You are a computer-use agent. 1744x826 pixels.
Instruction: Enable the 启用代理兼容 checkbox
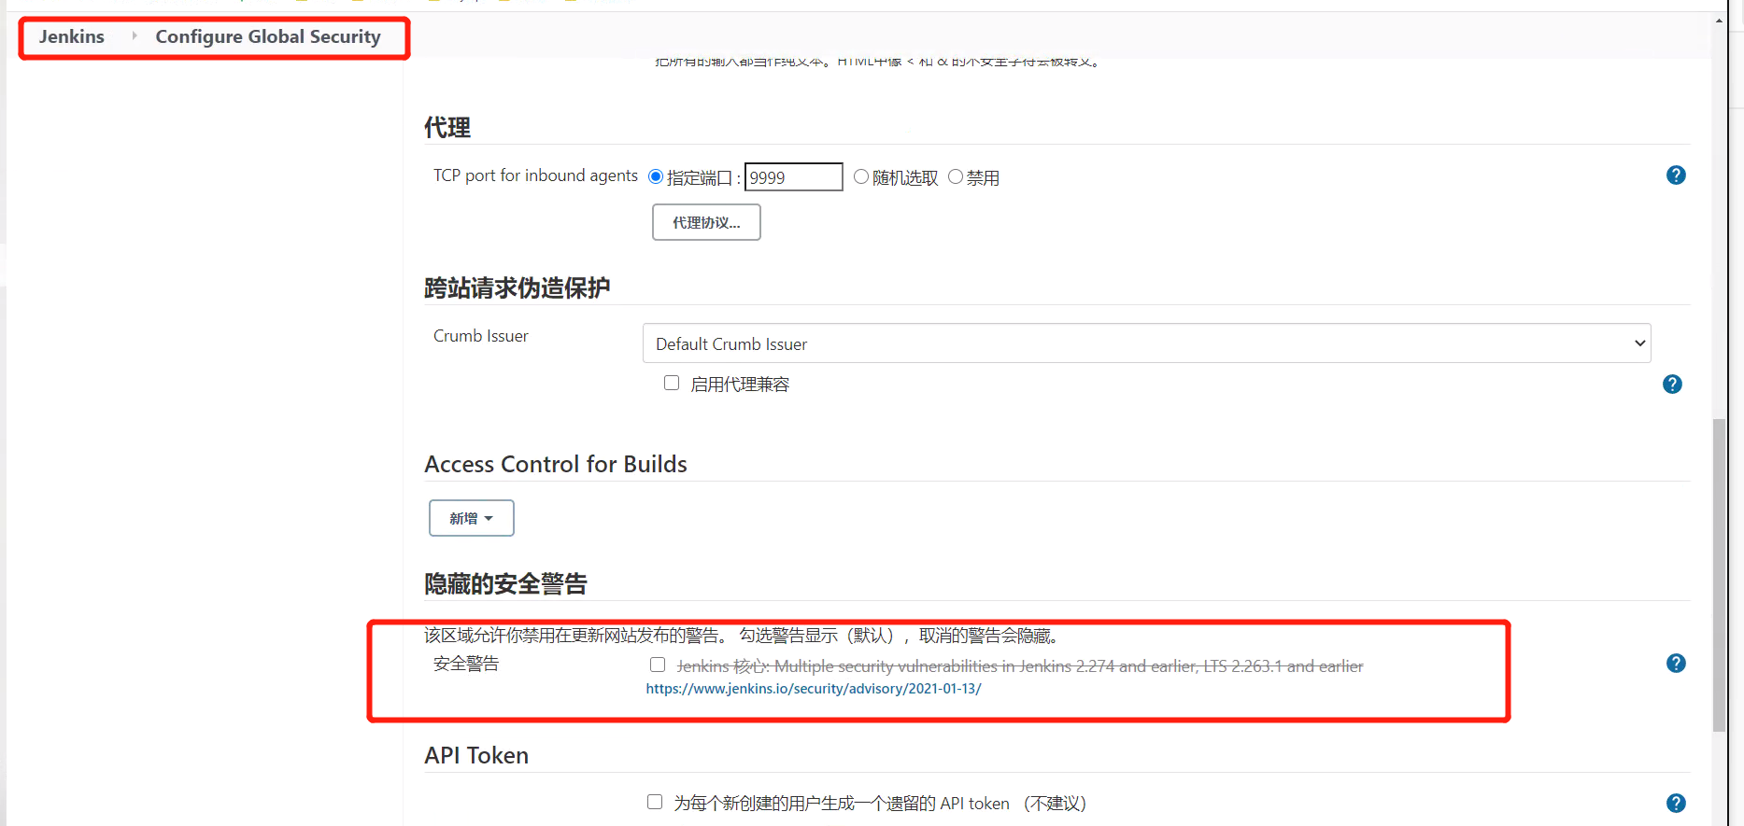672,383
